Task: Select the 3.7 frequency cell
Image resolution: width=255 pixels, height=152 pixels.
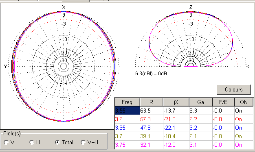Action: click(x=127, y=136)
